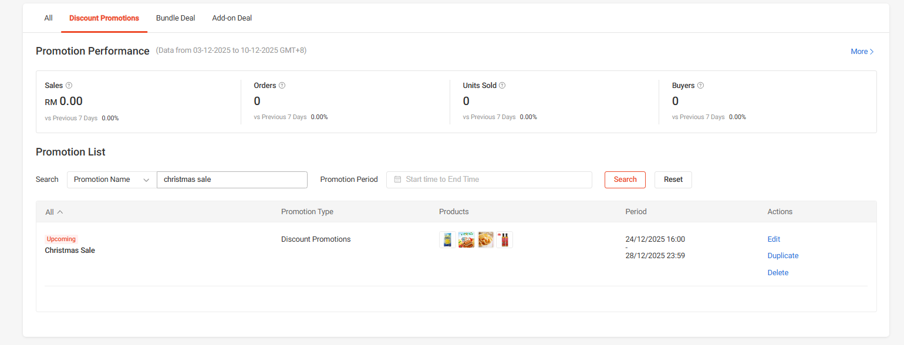Image resolution: width=904 pixels, height=345 pixels.
Task: Click the Reset button
Action: [673, 180]
